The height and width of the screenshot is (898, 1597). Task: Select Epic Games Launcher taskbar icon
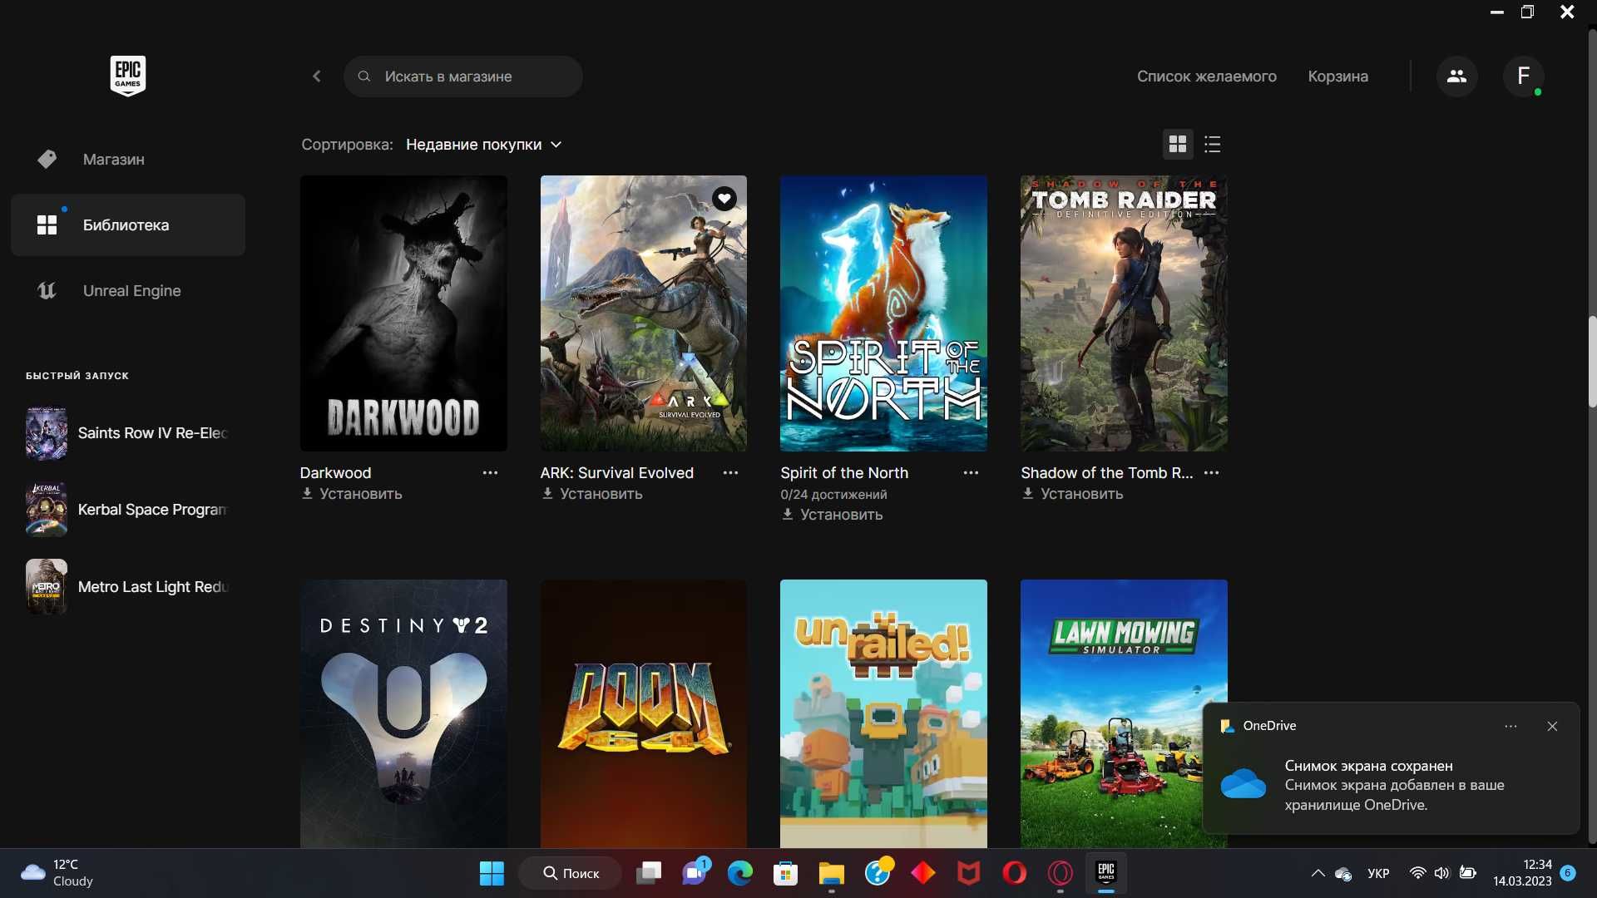tap(1105, 873)
